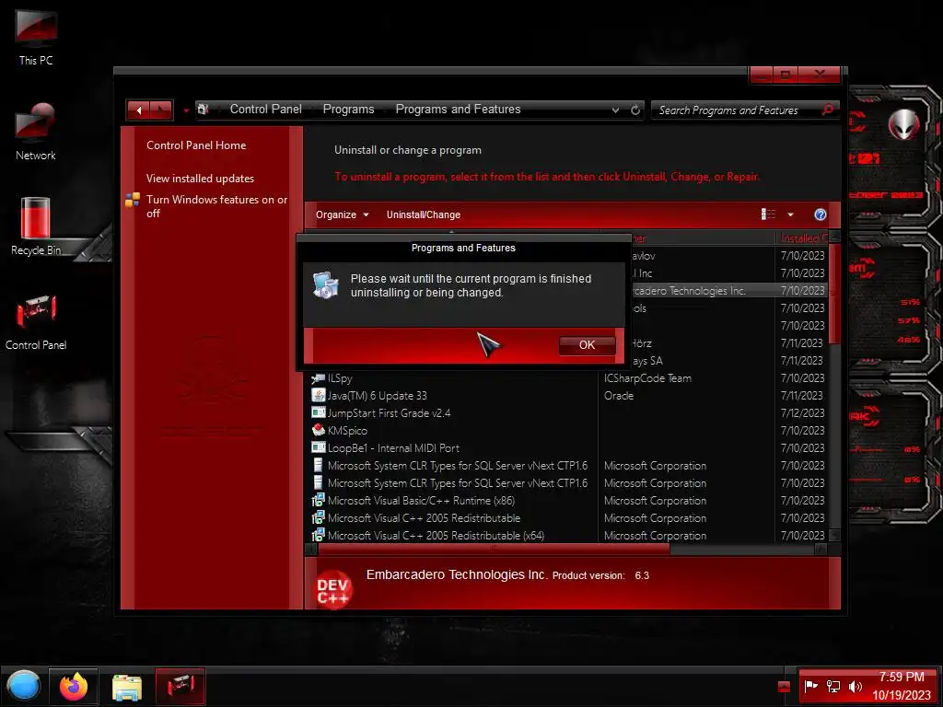Screen dimensions: 943x707
Task: Click Programs breadcrumb
Action: 348,109
